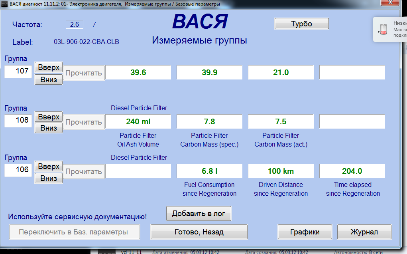
Task: Select the group number field showing 107
Action: [18, 71]
